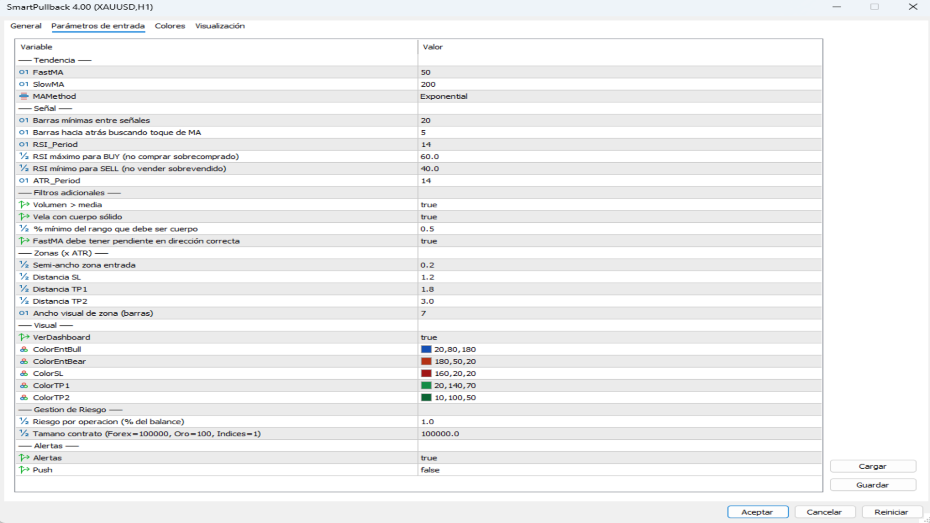Click the double-type icon beside Distancia SL
This screenshot has height=523, width=930.
click(24, 277)
